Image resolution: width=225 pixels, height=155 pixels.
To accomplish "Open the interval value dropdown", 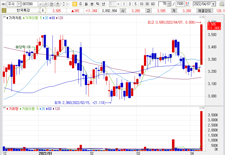I will (x=118, y=4).
